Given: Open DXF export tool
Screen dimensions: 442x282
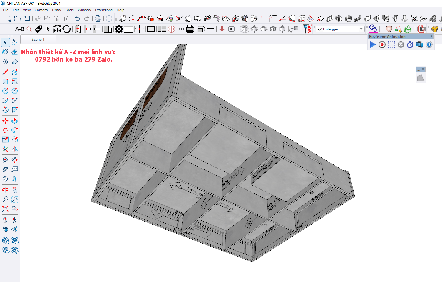Looking at the screenshot, I should (180, 29).
